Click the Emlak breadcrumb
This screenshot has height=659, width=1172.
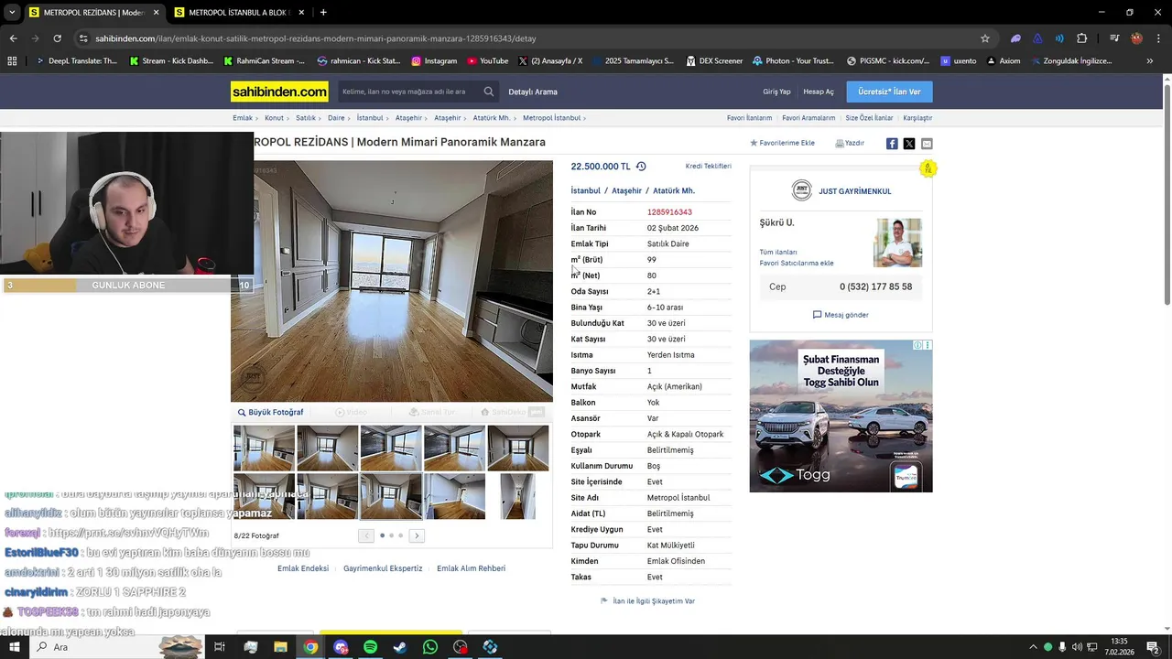pyautogui.click(x=242, y=118)
